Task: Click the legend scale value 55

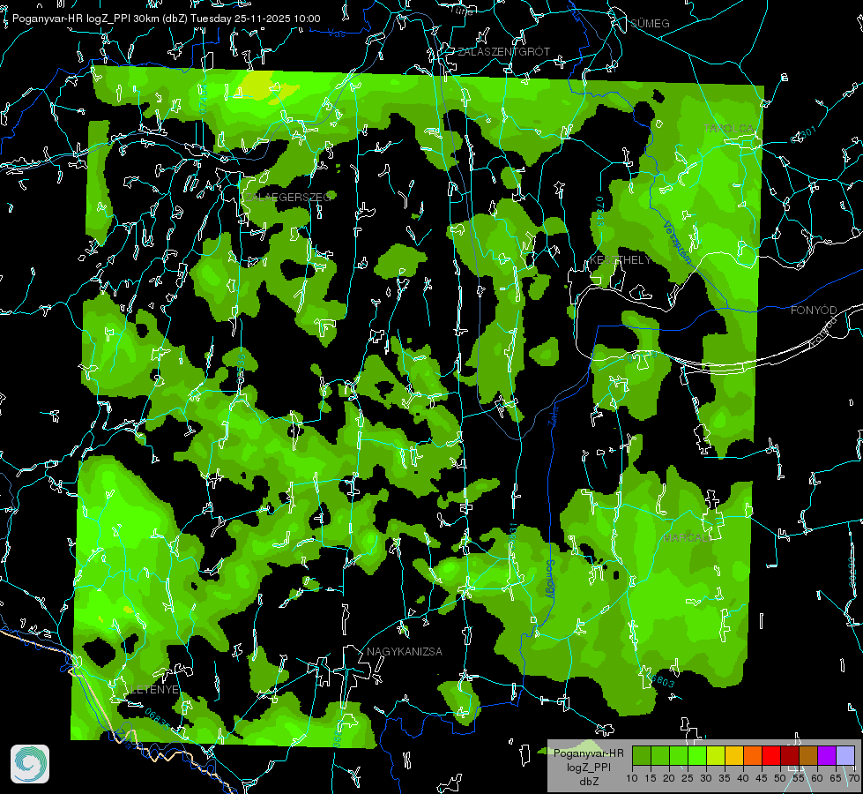Action: (799, 778)
